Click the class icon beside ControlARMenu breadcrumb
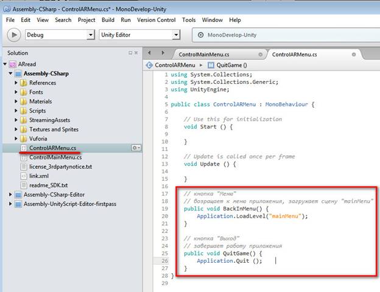This screenshot has height=292, width=380. click(149, 65)
